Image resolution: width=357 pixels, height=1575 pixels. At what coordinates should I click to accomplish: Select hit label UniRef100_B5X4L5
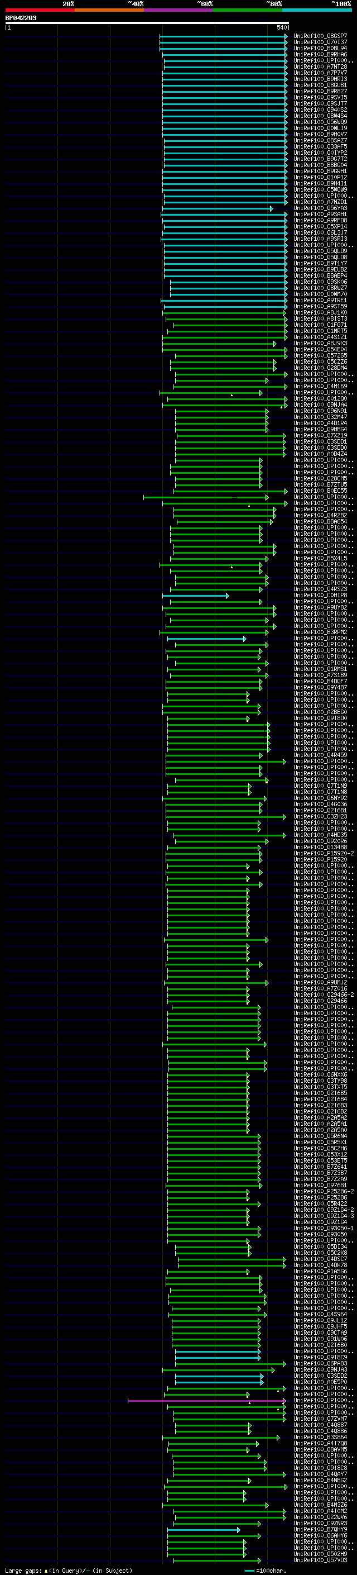(x=320, y=558)
